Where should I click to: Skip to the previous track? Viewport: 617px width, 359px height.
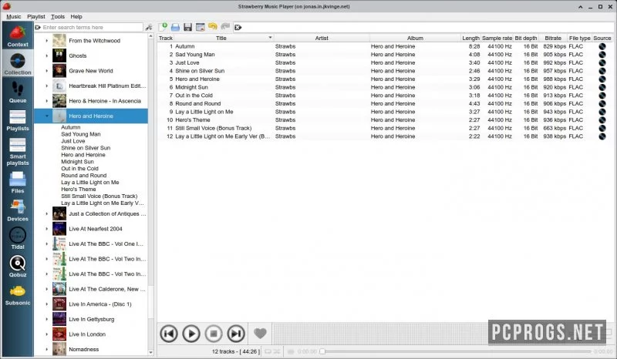(x=169, y=334)
